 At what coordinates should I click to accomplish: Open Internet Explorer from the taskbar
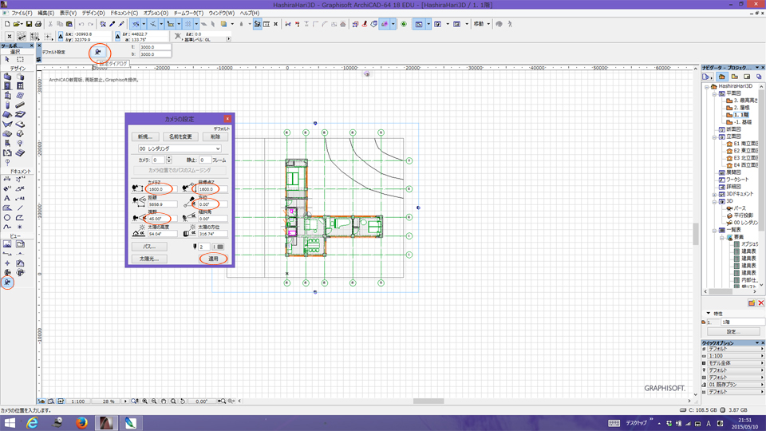click(32, 422)
